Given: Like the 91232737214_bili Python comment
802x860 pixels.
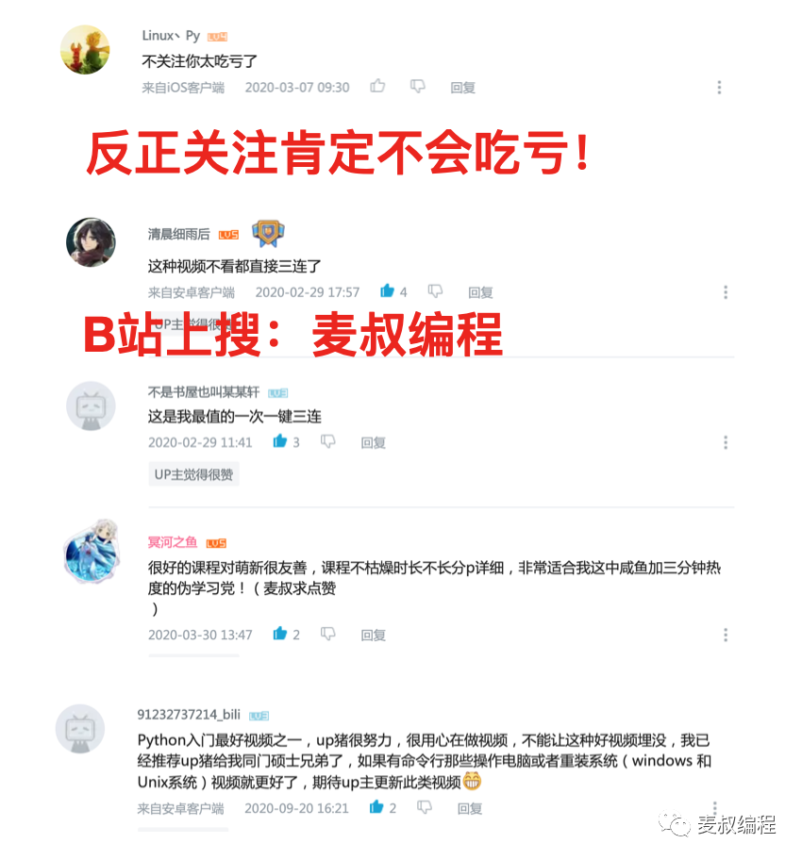Looking at the screenshot, I should point(376,807).
